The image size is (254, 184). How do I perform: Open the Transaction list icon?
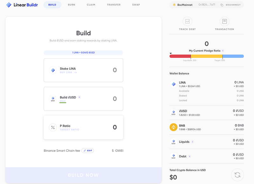tap(224, 21)
